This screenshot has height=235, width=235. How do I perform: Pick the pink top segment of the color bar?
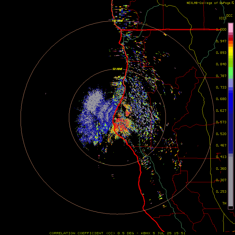(231, 28)
